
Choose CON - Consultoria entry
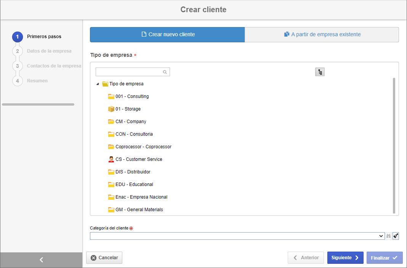click(x=134, y=134)
